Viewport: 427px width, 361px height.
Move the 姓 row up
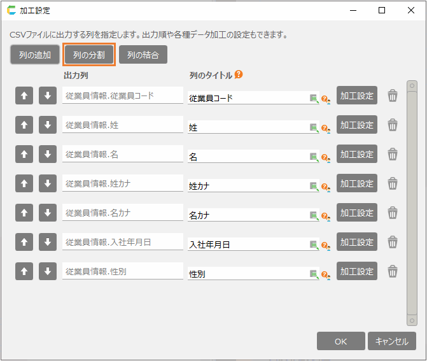[x=24, y=125]
